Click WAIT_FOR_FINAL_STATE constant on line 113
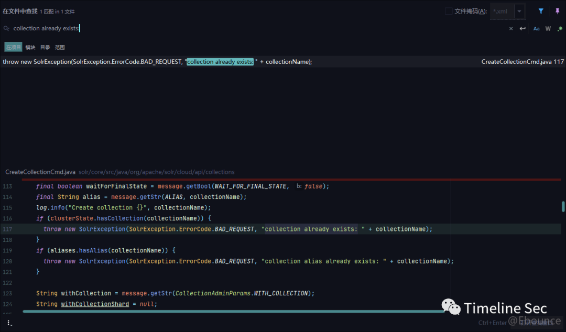 (251, 186)
